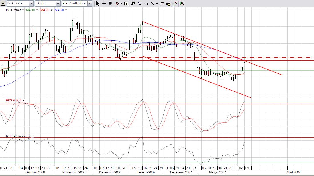Click the data cursor info icon

133,4
